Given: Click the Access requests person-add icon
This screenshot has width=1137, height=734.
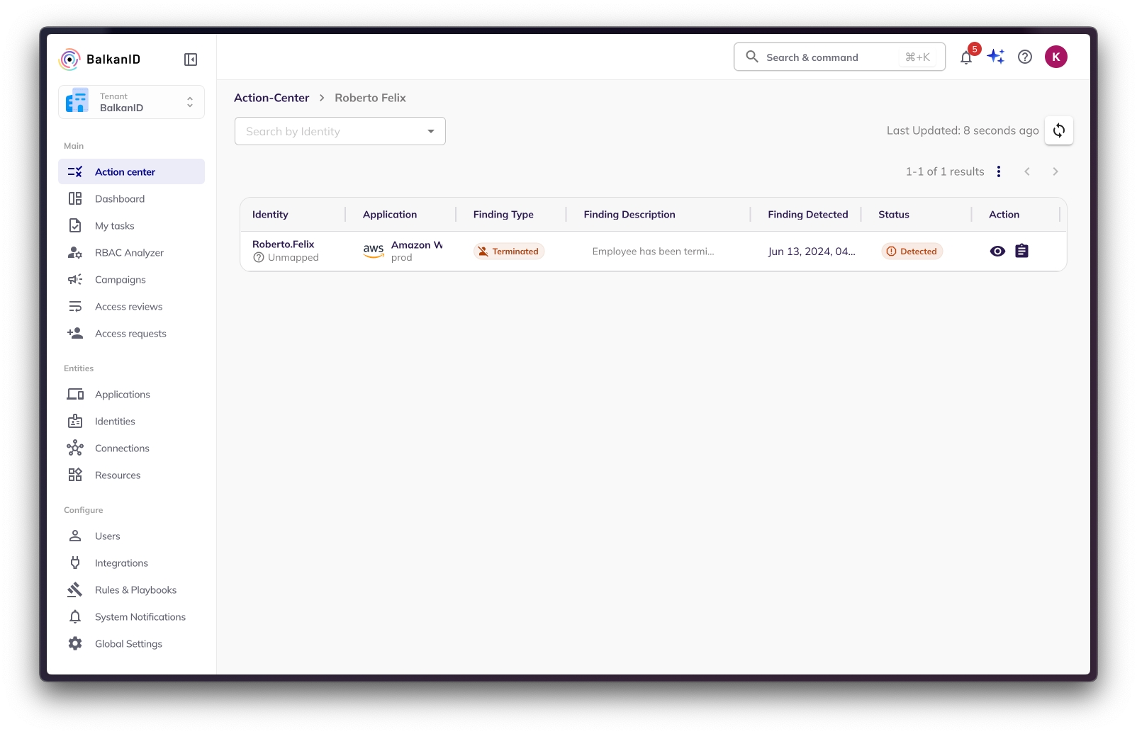Looking at the screenshot, I should tap(75, 333).
